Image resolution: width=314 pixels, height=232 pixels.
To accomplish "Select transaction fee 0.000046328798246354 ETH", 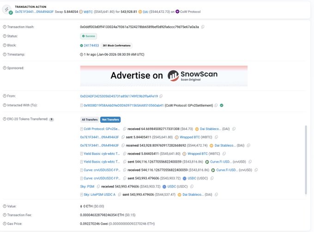I will [102, 215].
